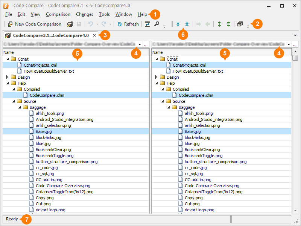Collapse the Compiled folder in left pane
Image resolution: width=301 pixels, height=226 pixels.
click(14, 89)
